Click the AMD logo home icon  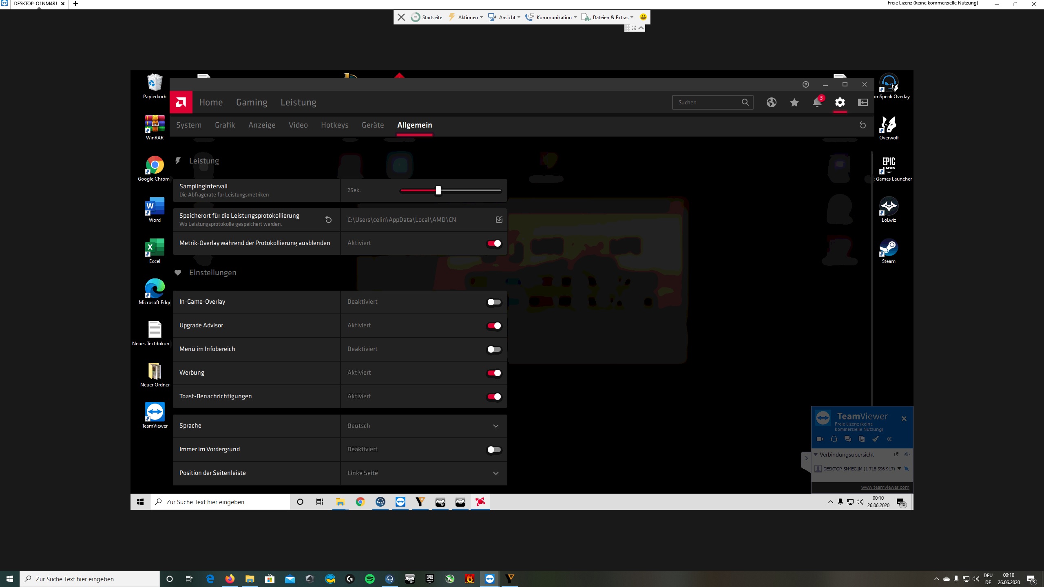pyautogui.click(x=181, y=102)
